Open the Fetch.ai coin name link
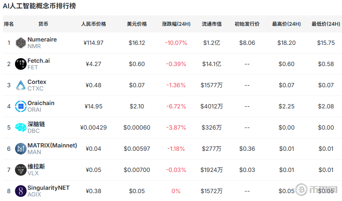The width and height of the screenshot is (342, 201). coord(39,61)
